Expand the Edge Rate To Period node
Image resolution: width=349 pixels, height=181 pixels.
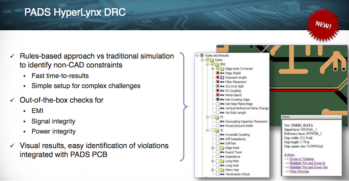(x=213, y=69)
